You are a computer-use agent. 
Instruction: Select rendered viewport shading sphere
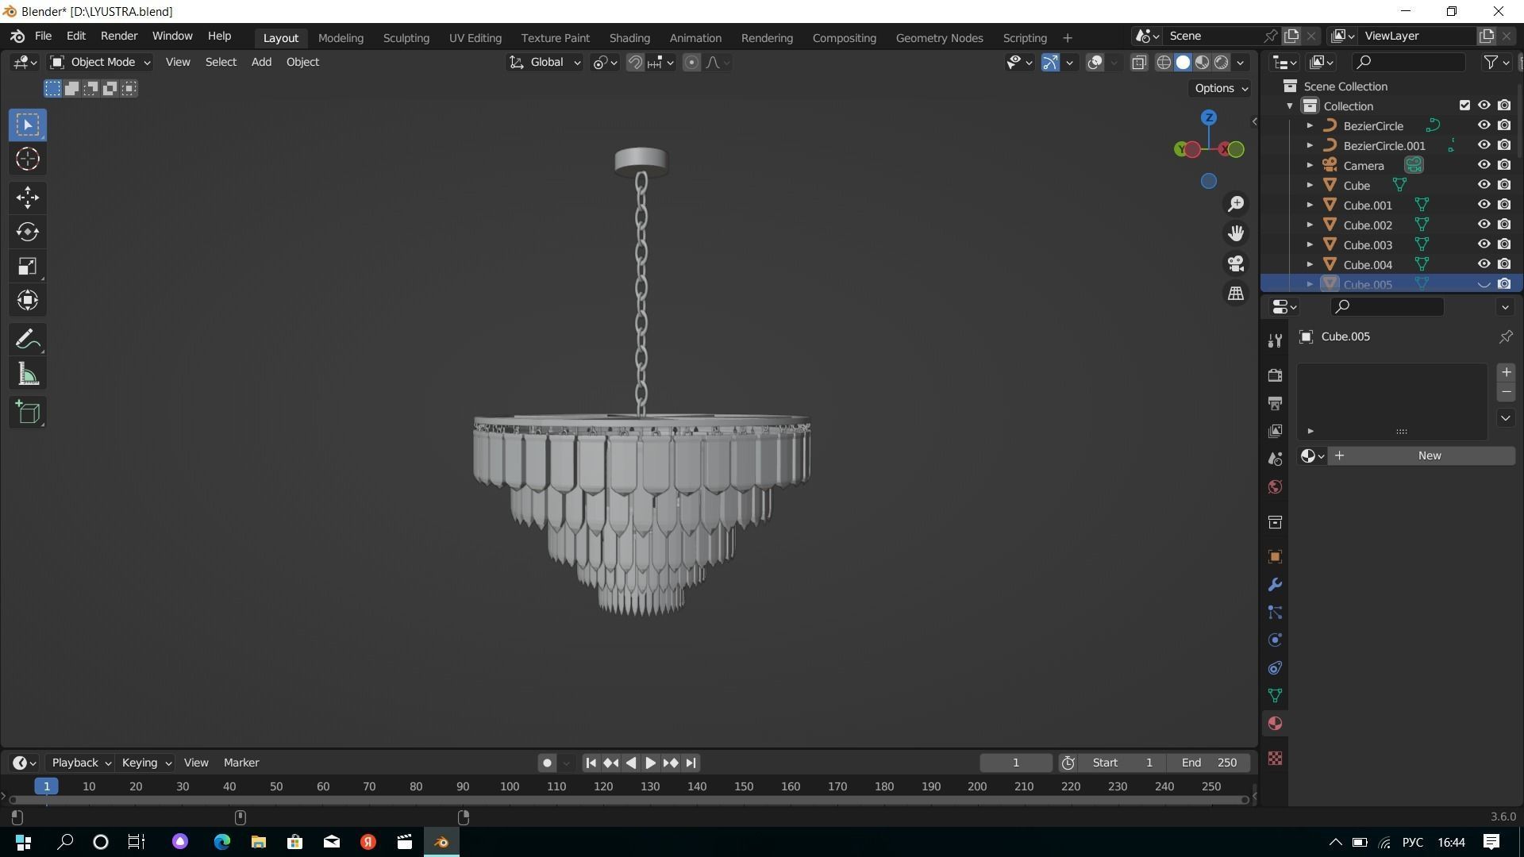(1222, 63)
